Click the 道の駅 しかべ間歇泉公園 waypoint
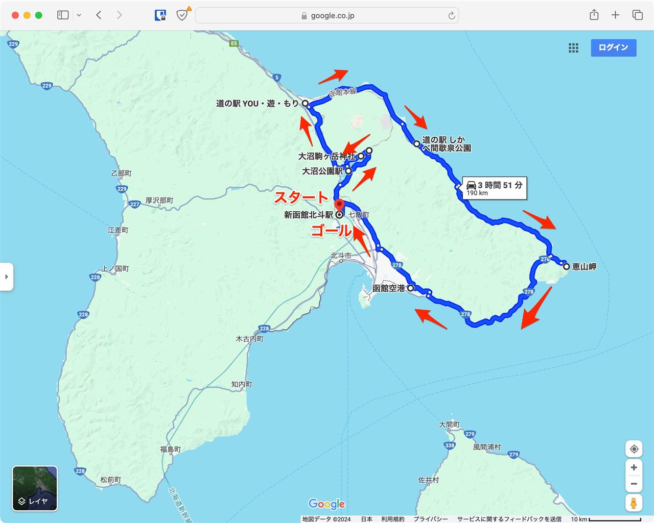 pyautogui.click(x=416, y=144)
